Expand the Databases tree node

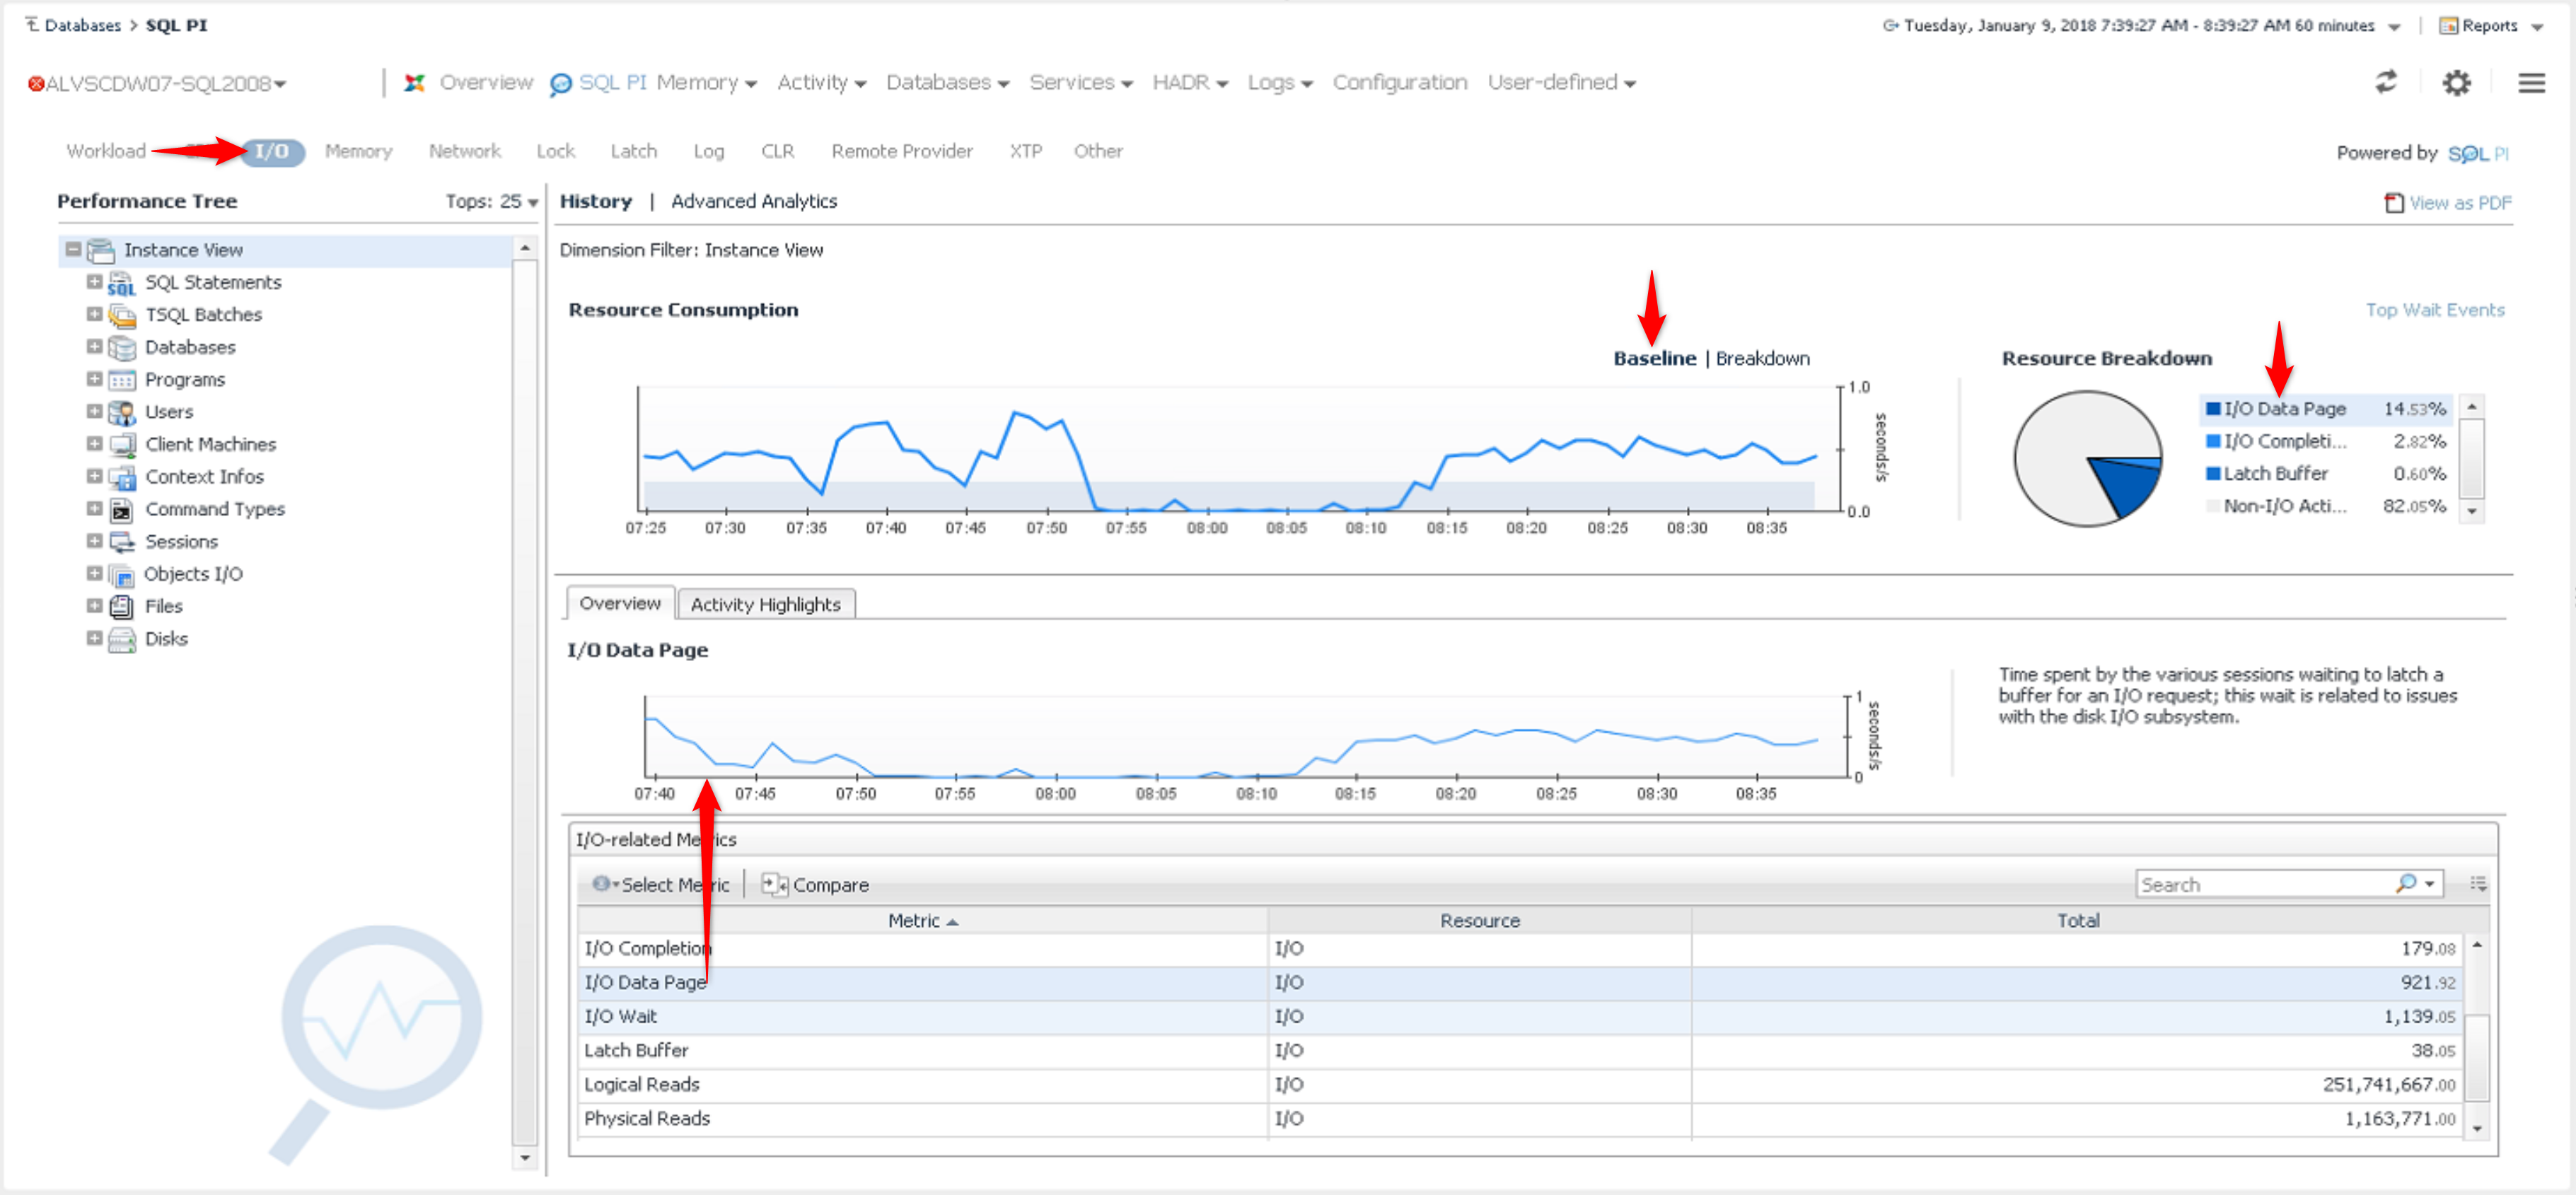94,347
